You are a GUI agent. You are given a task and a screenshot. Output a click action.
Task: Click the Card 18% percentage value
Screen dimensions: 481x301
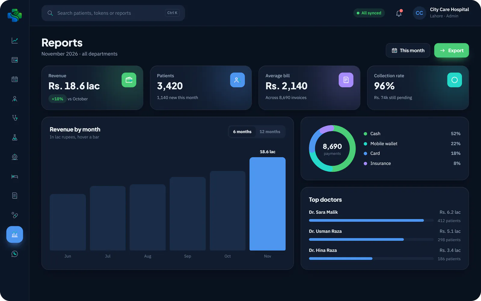(x=455, y=153)
